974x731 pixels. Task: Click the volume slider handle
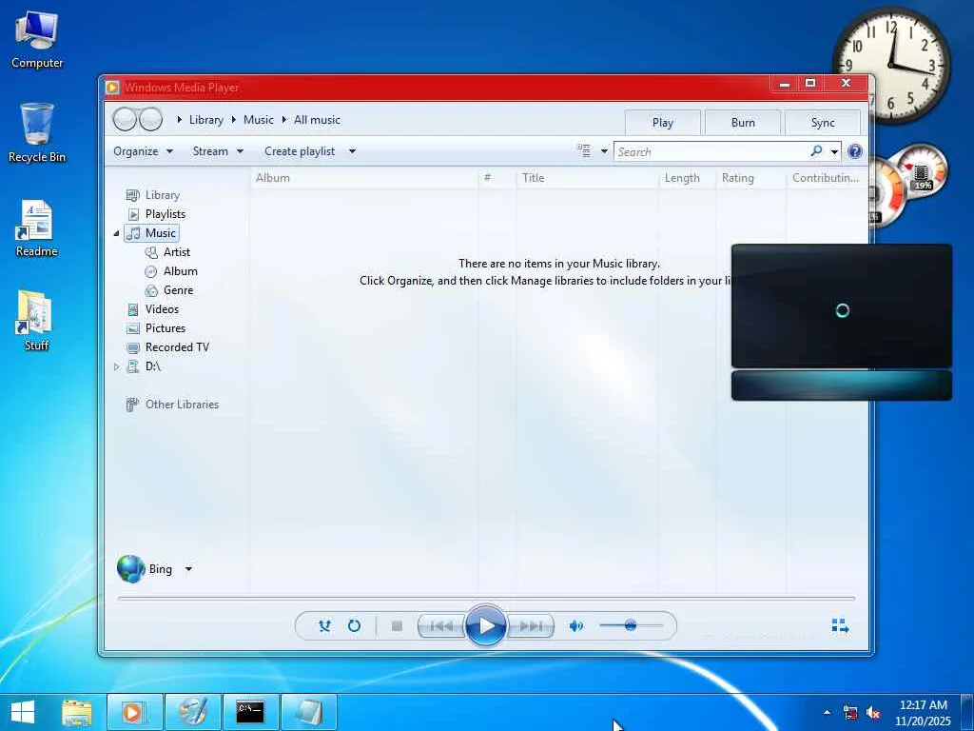pyautogui.click(x=630, y=625)
